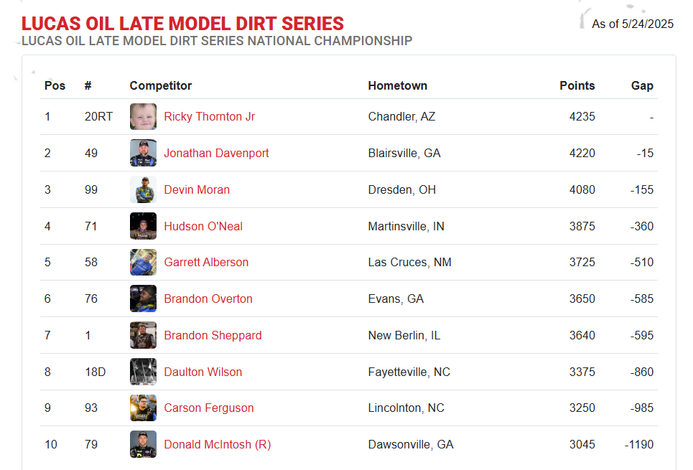693x470 pixels.
Task: Go to Garrett Alberson's profile link
Action: pos(206,263)
